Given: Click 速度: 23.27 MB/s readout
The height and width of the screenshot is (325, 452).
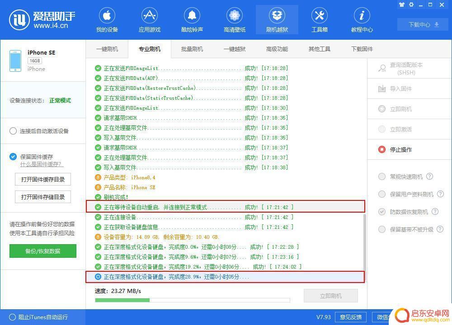Looking at the screenshot, I should coord(118,291).
